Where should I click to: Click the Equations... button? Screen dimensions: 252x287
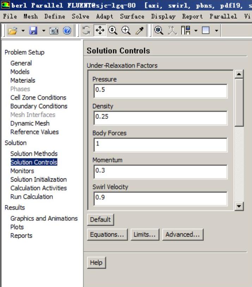[107, 234]
